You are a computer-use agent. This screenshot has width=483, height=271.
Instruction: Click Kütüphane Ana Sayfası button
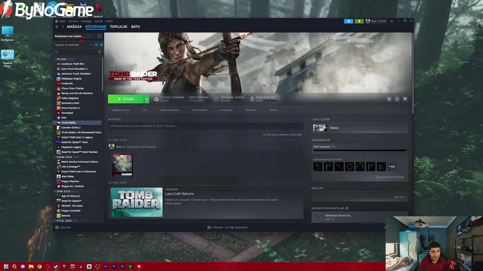pos(75,36)
